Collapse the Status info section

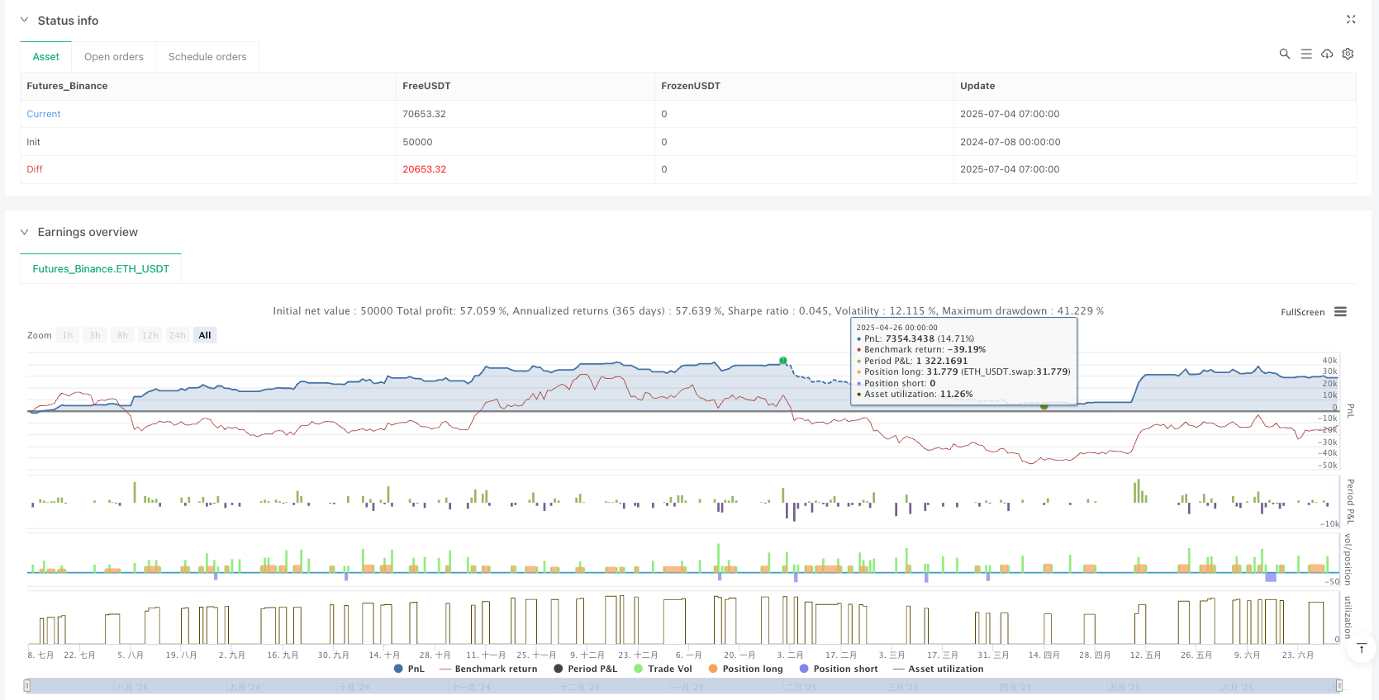coord(24,21)
